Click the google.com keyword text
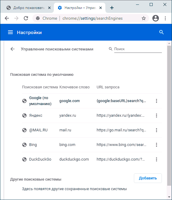The image size is (172, 200). click(70, 101)
